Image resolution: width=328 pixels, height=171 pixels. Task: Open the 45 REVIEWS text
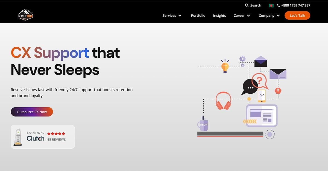click(57, 140)
